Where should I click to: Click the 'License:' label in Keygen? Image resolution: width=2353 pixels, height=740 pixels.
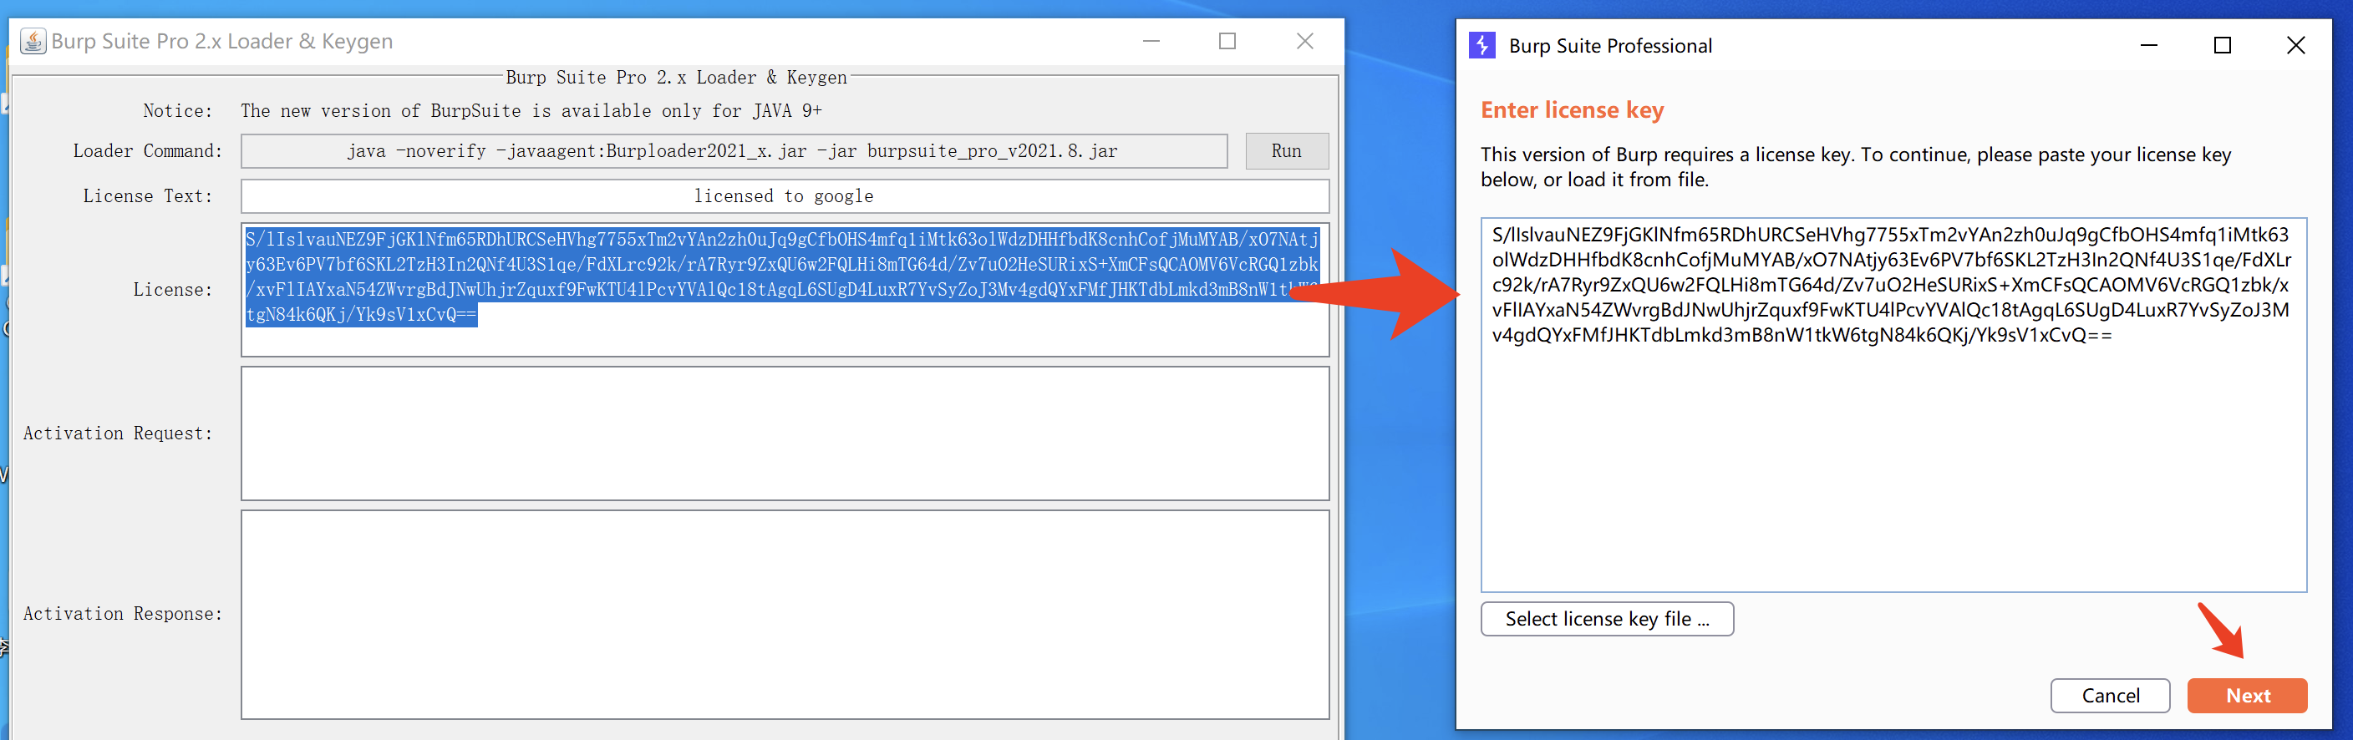pos(173,290)
